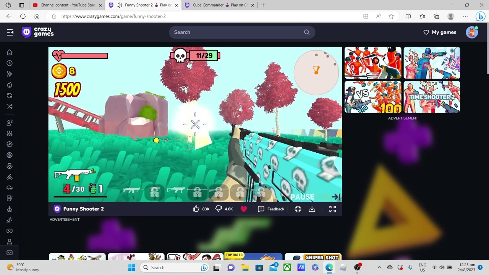Screen dimensions: 489x275
Task: Open the Card games category icon
Action: (x=10, y=198)
